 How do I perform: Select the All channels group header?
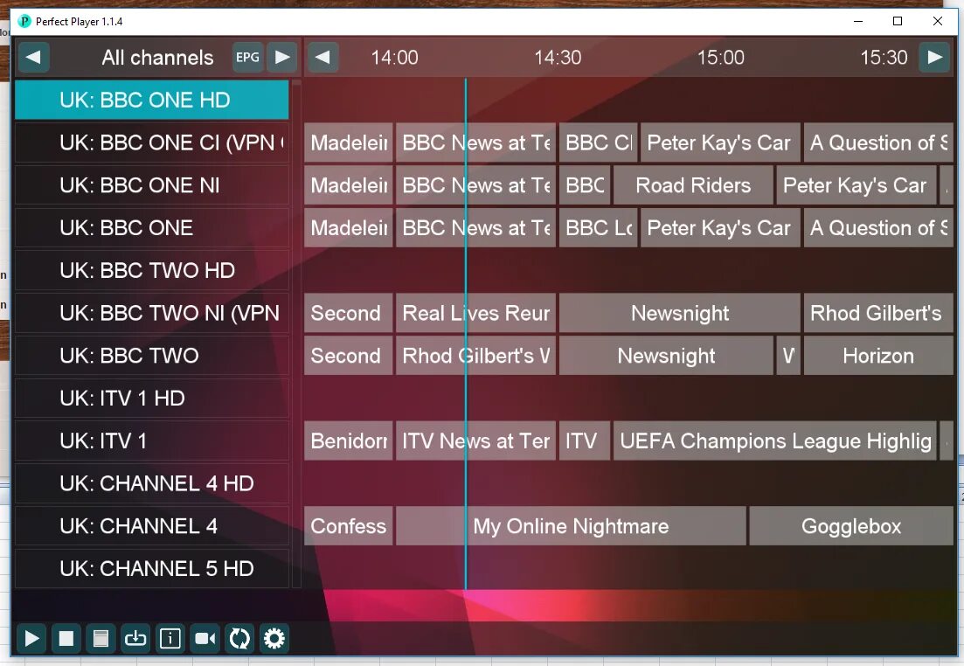click(x=157, y=57)
